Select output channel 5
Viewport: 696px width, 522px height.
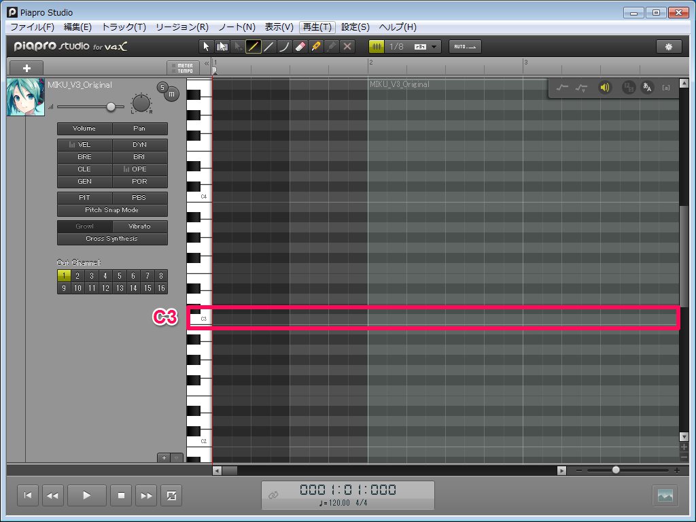tap(120, 276)
